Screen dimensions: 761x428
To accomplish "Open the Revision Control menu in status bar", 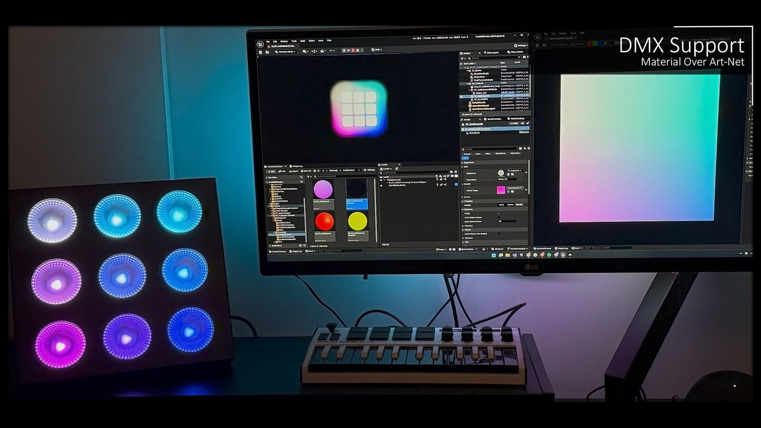I will pos(517,249).
